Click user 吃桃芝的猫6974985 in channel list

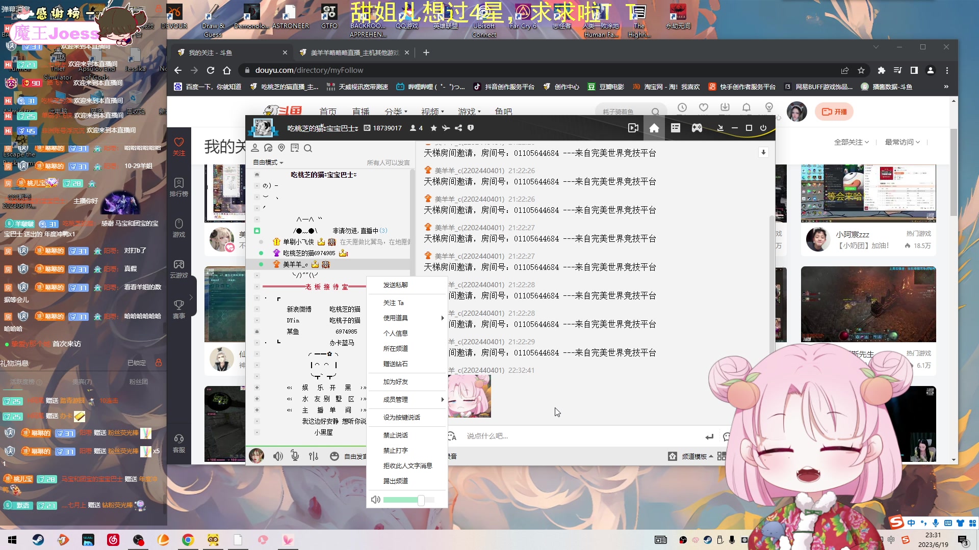tap(309, 253)
